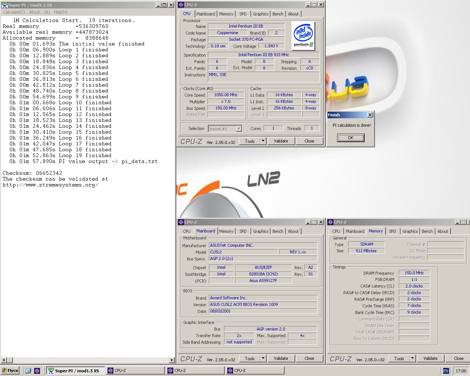Click the right arrow of Super PI's horizontal scrollbar
470x376 pixels.
[171, 360]
